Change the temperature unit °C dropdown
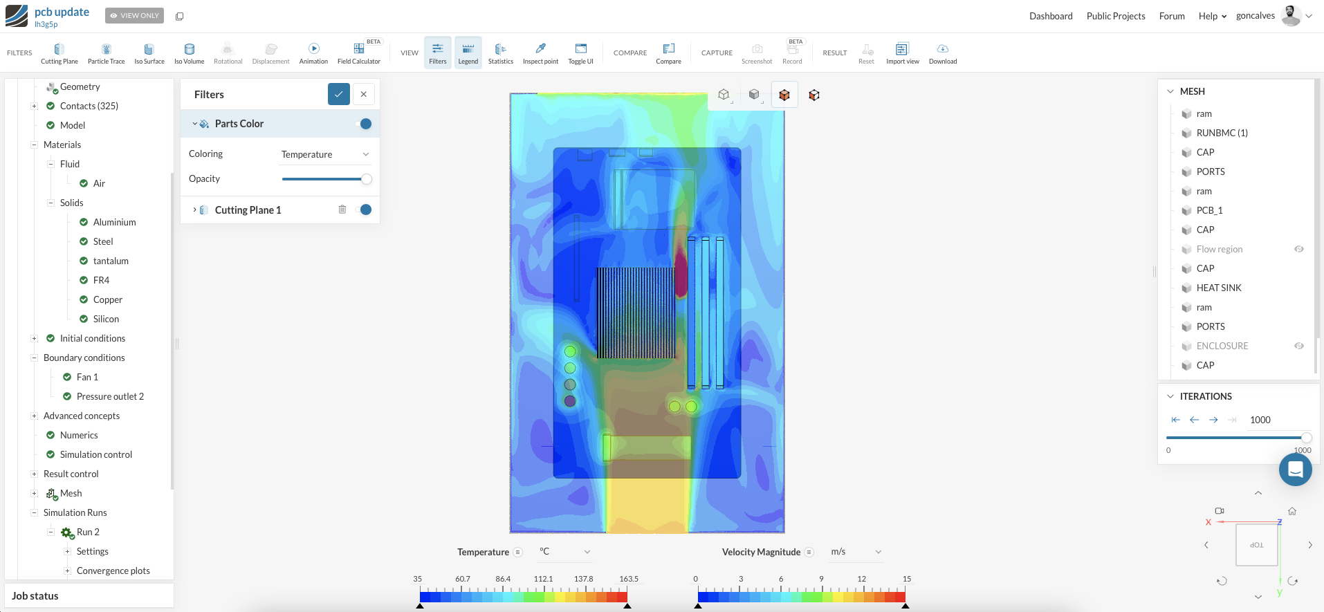Image resolution: width=1324 pixels, height=612 pixels. (x=564, y=552)
